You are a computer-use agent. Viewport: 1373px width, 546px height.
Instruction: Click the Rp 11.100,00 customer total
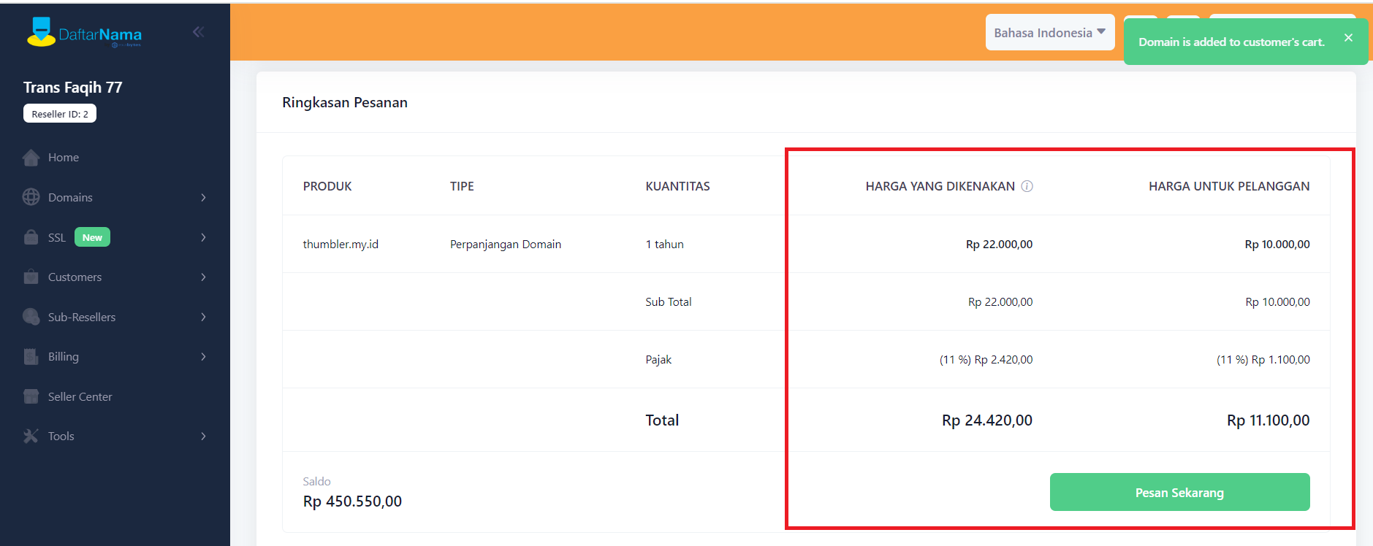[1268, 420]
